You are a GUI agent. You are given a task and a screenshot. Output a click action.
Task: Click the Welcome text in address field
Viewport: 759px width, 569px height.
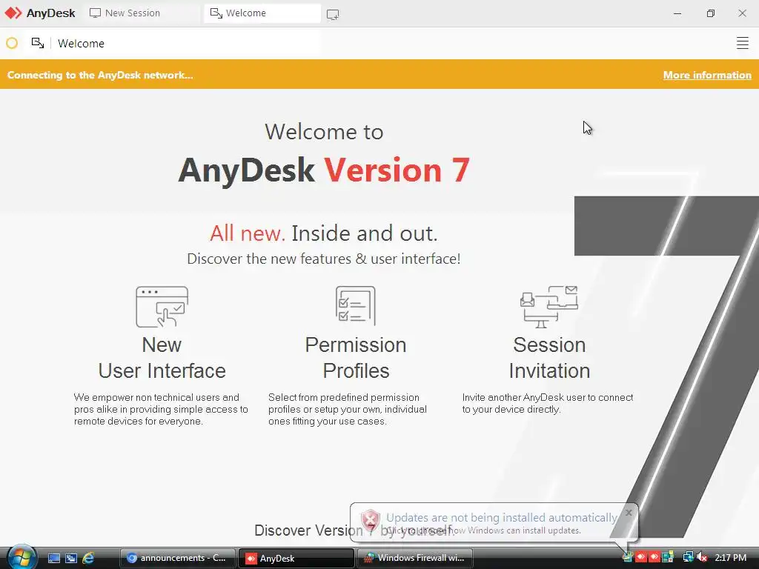(x=81, y=44)
